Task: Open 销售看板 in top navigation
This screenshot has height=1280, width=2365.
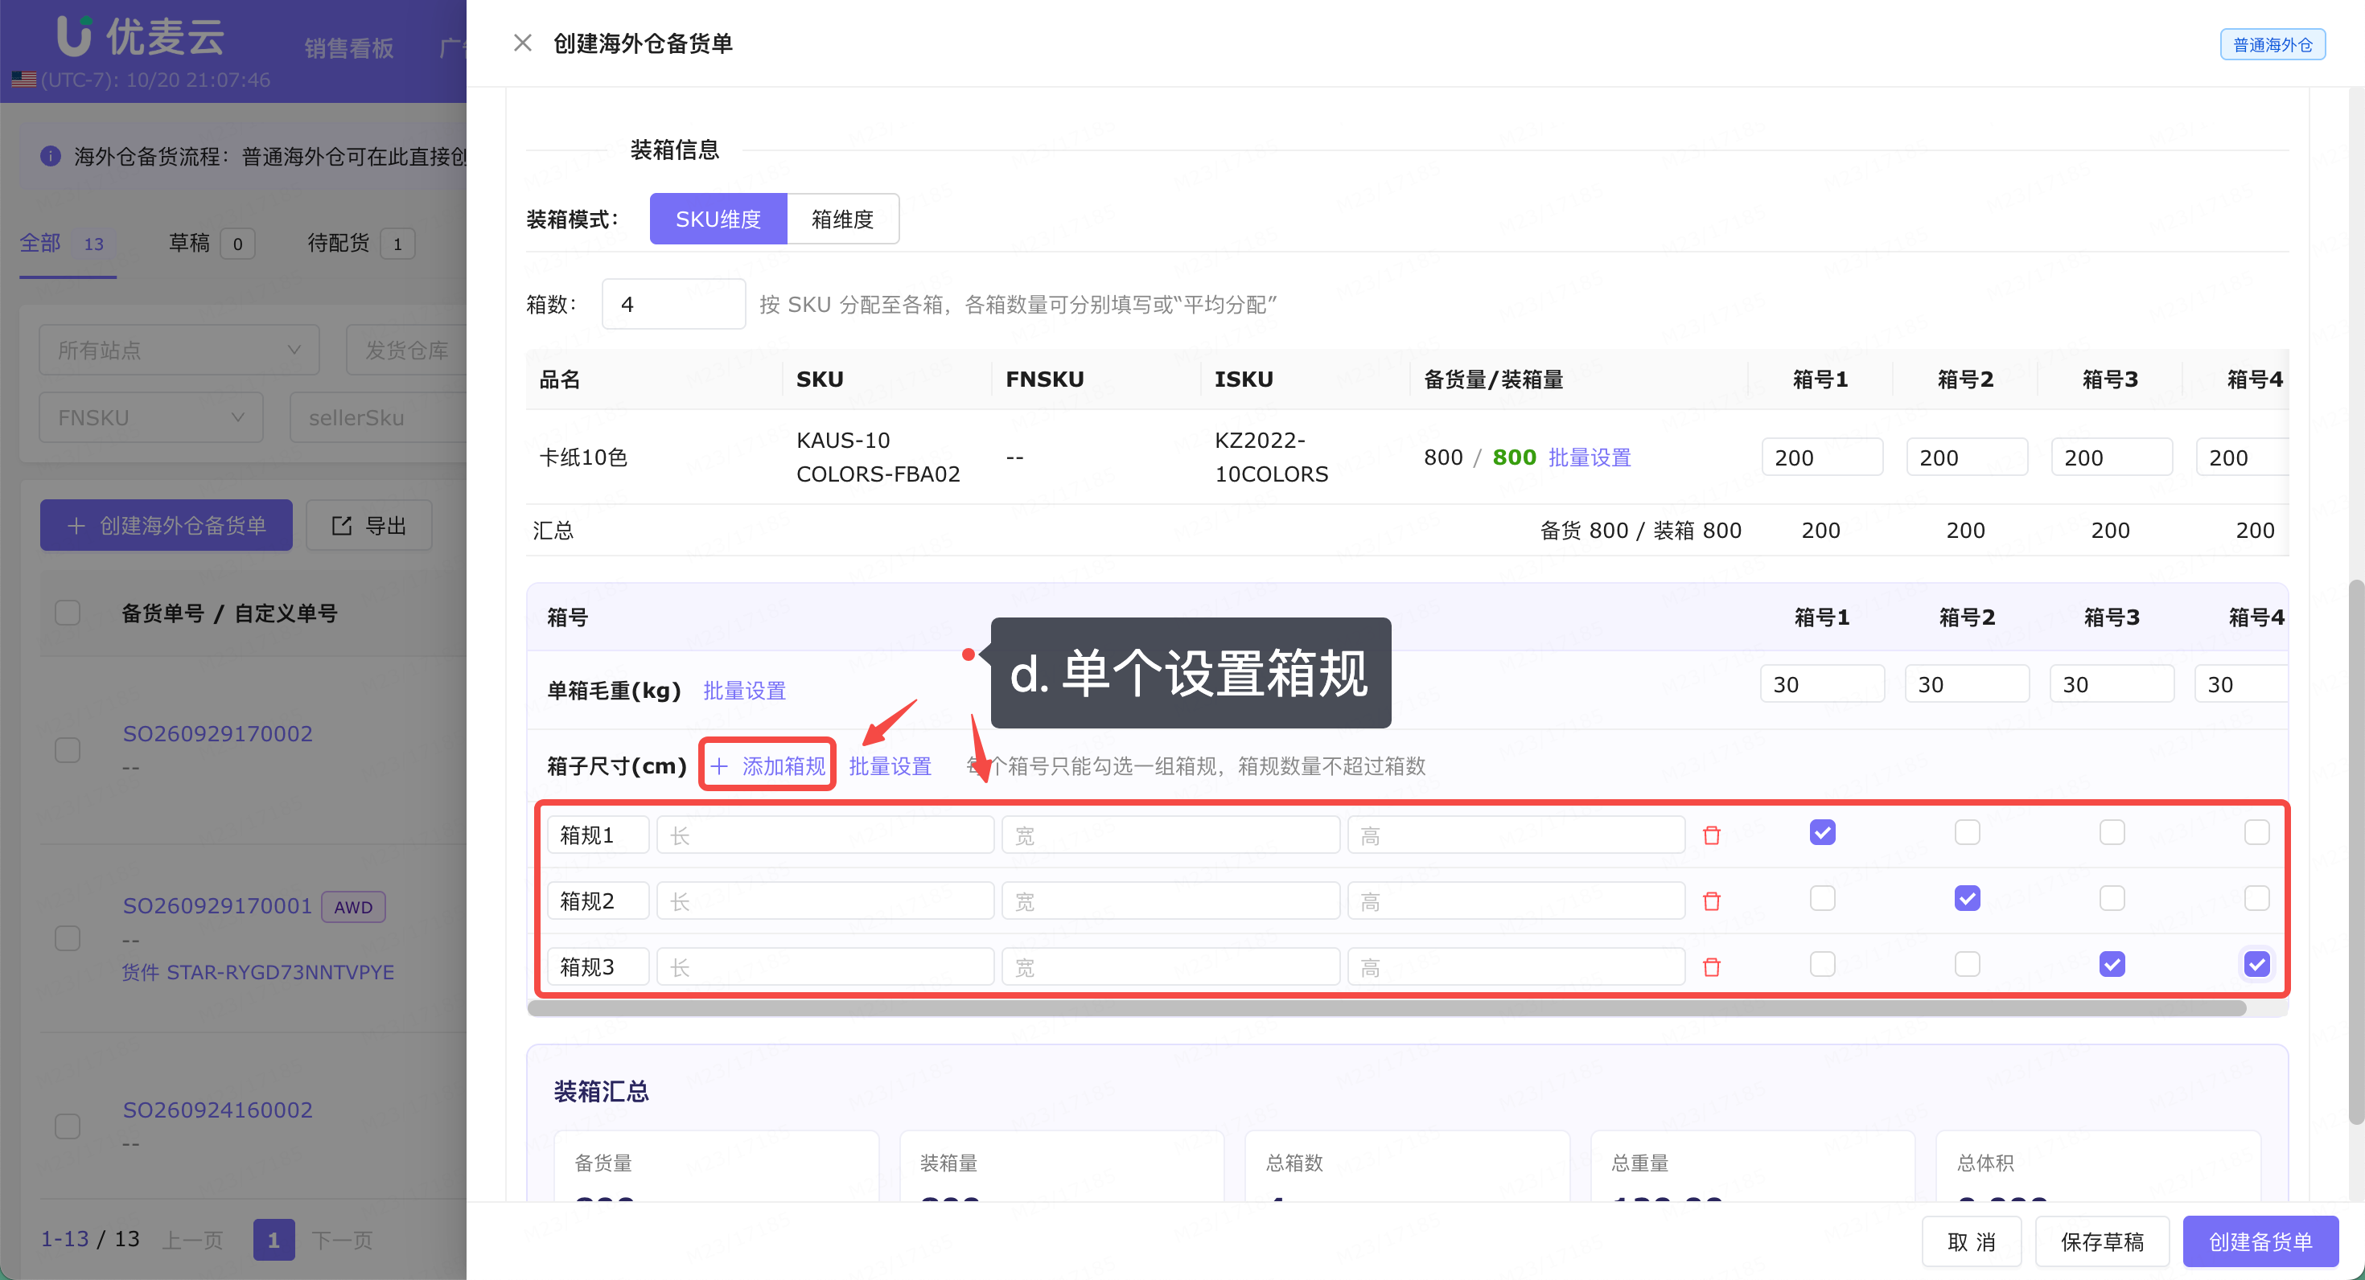Action: tap(349, 47)
